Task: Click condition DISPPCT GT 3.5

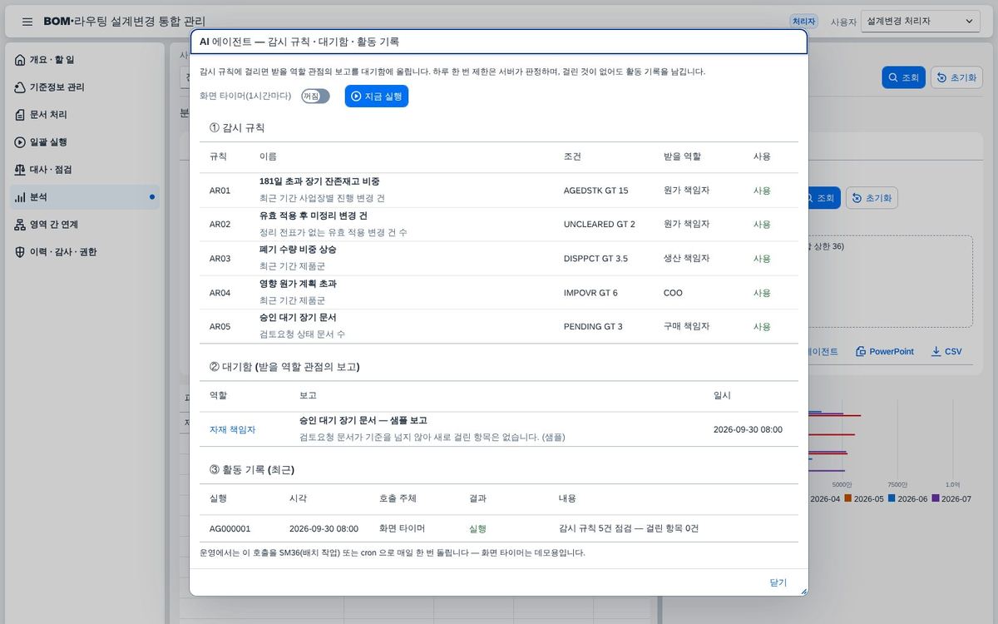Action: click(x=595, y=259)
